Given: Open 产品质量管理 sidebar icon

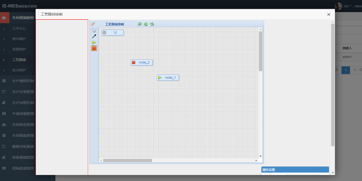Looking at the screenshot, I should coord(4,113).
